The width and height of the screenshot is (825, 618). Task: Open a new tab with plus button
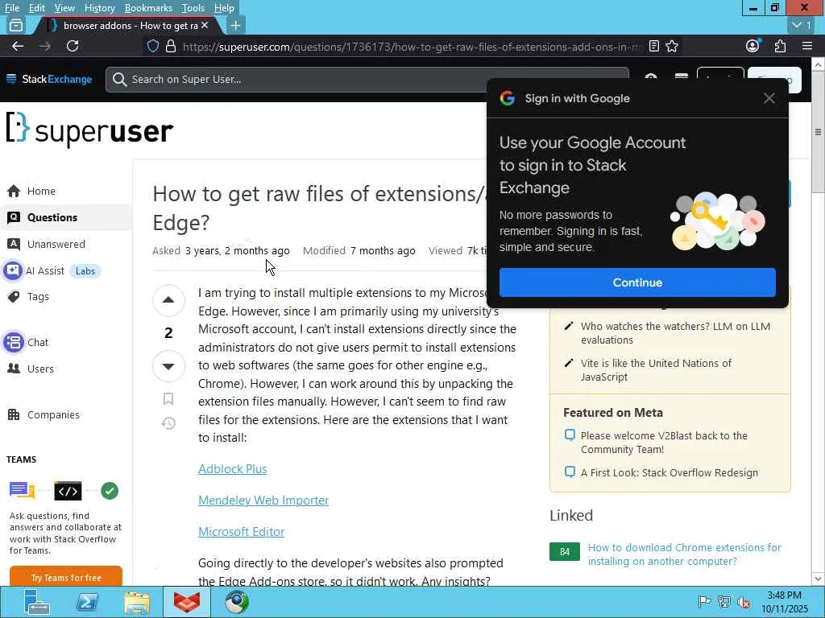(x=236, y=25)
